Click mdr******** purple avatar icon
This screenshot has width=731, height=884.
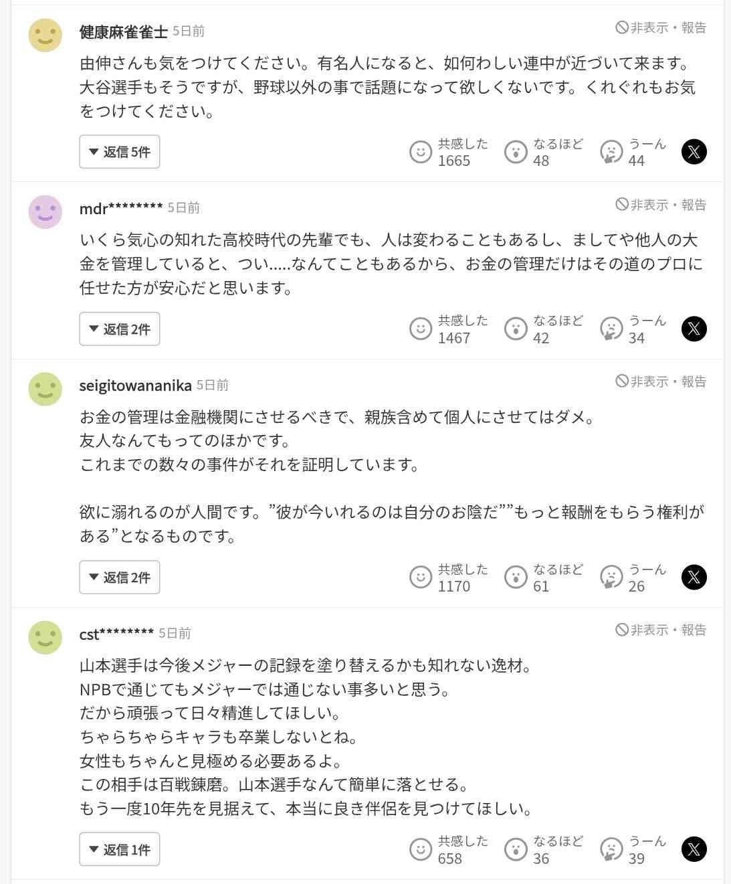click(x=45, y=212)
